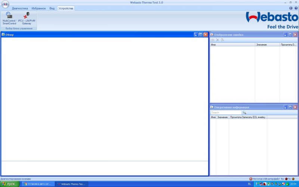Click the red cross icon of Отображение ошибки panel
This screenshot has width=299, height=187.
coord(212,34)
